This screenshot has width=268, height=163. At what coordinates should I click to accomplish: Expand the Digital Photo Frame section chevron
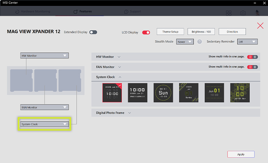tap(130, 113)
